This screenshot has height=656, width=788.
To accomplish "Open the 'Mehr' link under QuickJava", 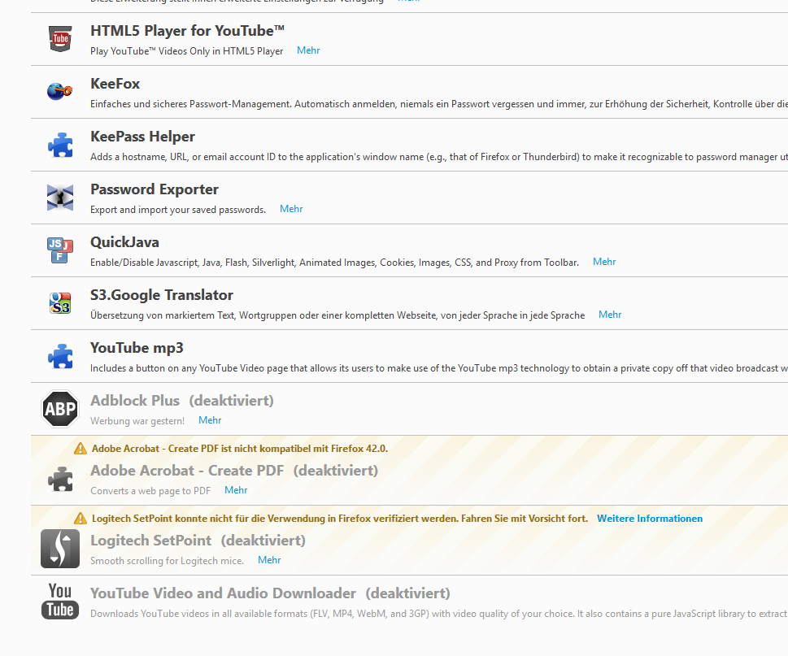I will tap(604, 262).
